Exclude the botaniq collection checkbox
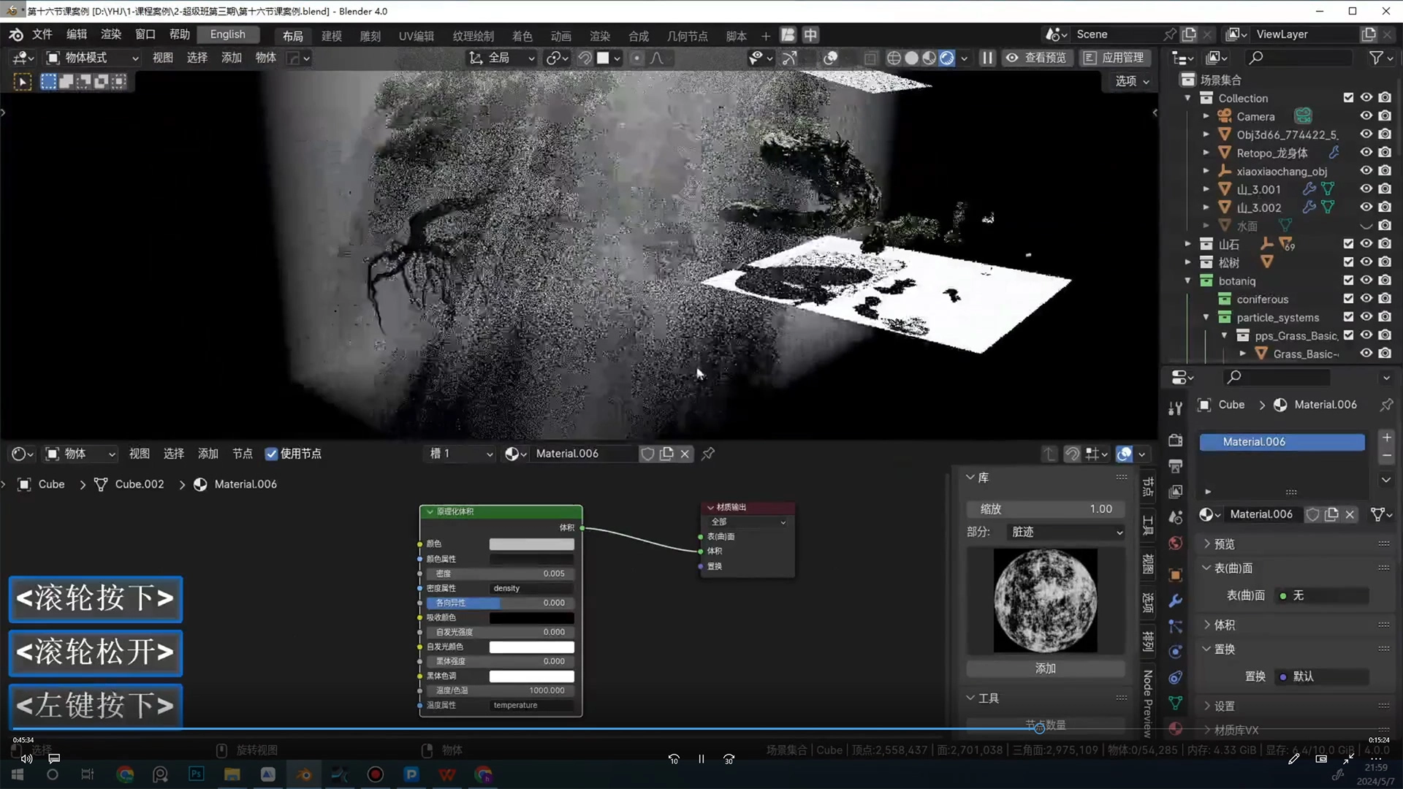The image size is (1403, 789). click(1348, 281)
